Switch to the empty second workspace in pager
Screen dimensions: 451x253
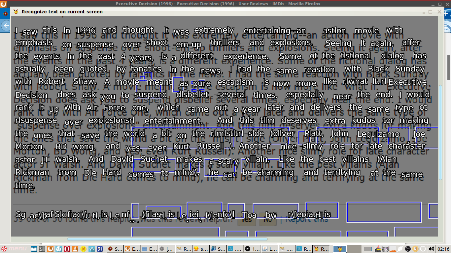tap(354, 249)
